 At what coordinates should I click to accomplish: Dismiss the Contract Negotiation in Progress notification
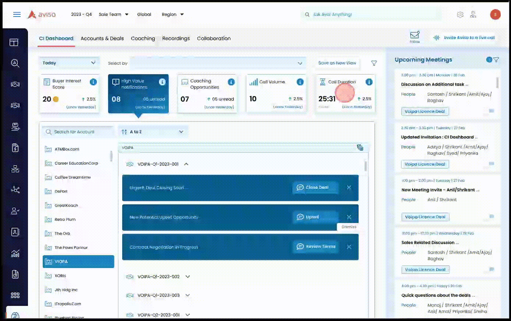(x=349, y=247)
